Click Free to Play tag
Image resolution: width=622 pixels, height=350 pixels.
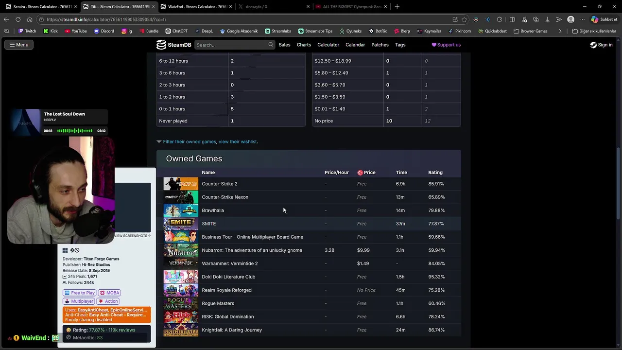point(80,293)
